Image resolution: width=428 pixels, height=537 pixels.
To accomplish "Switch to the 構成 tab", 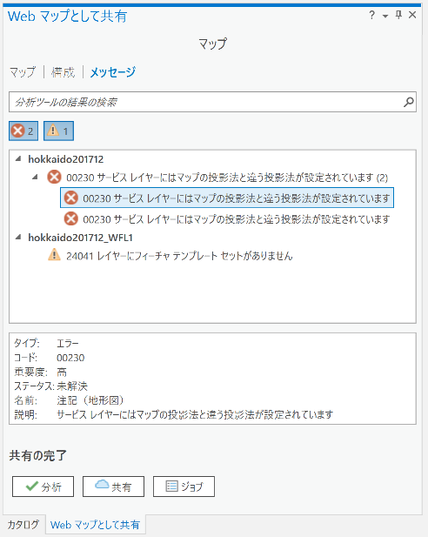I will coord(63,72).
